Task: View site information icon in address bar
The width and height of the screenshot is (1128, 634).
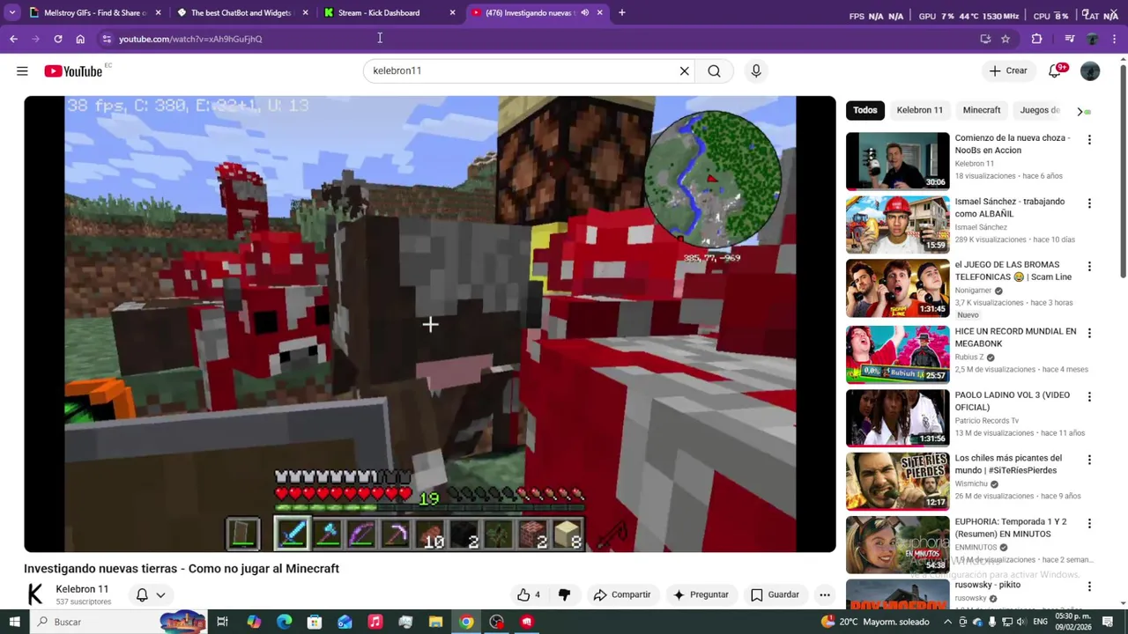Action: point(107,39)
